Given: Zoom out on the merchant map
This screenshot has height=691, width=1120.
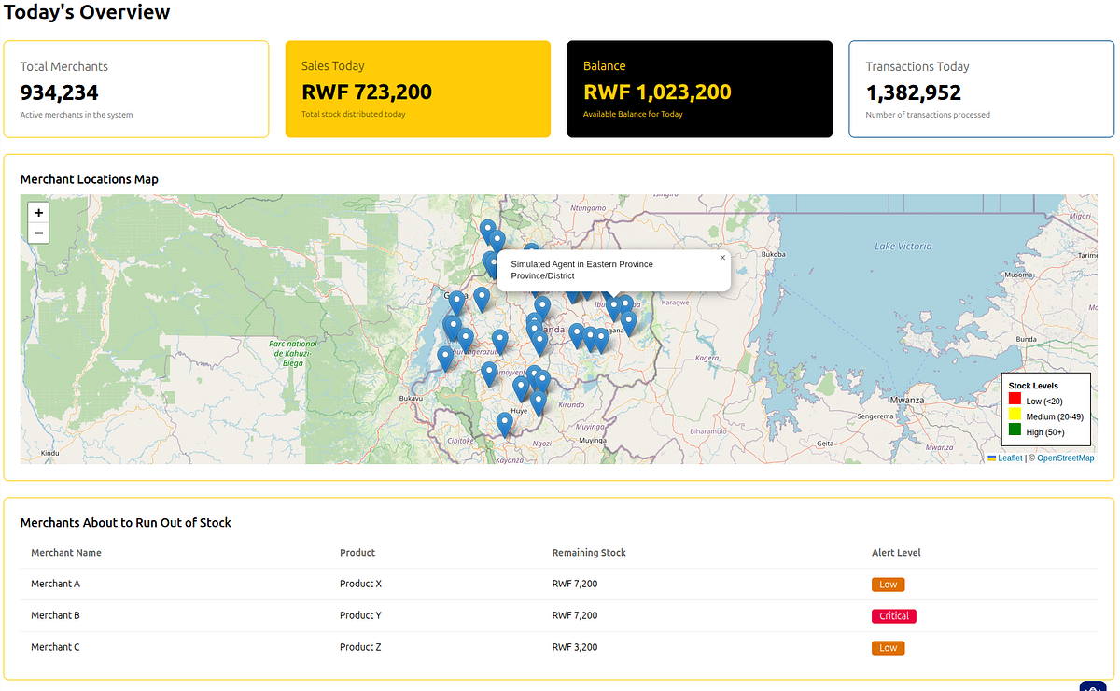Looking at the screenshot, I should tap(38, 233).
